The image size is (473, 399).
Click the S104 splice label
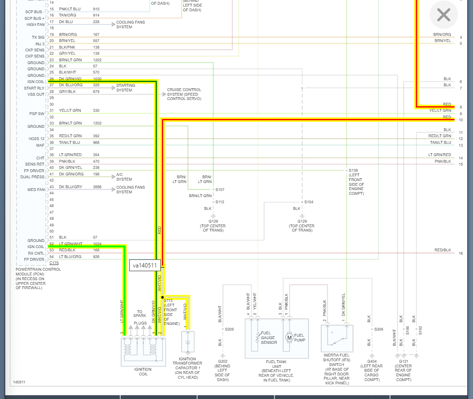(308, 202)
